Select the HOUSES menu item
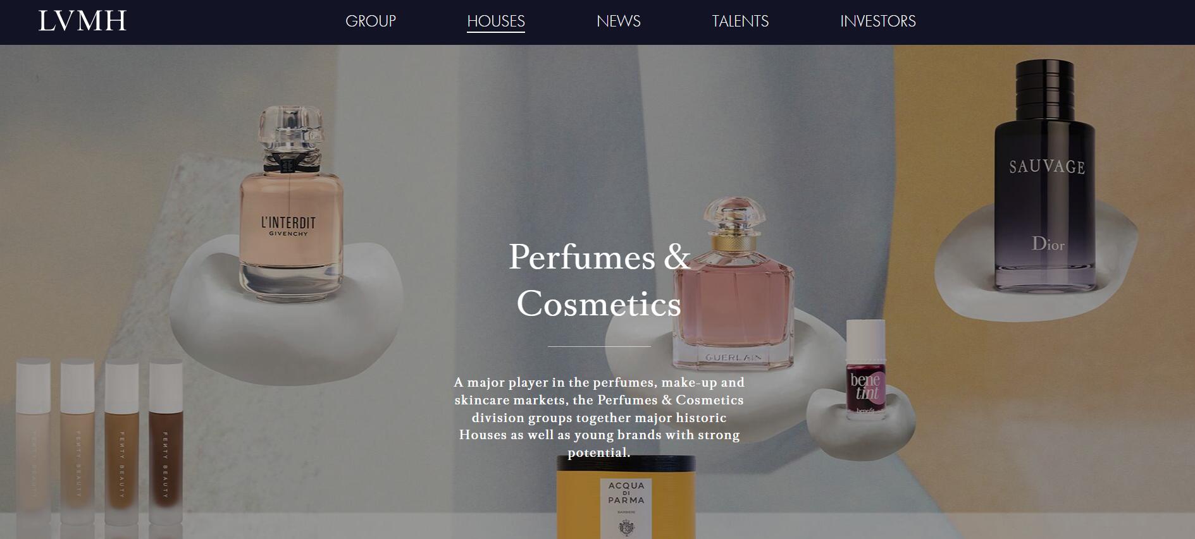1195x539 pixels. tap(496, 21)
